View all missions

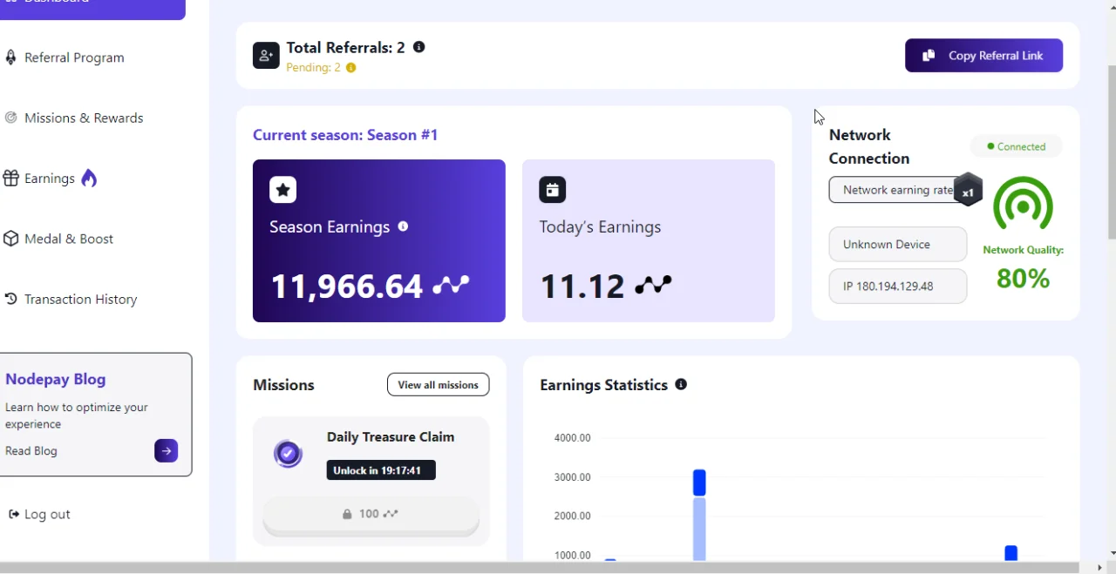pos(439,385)
